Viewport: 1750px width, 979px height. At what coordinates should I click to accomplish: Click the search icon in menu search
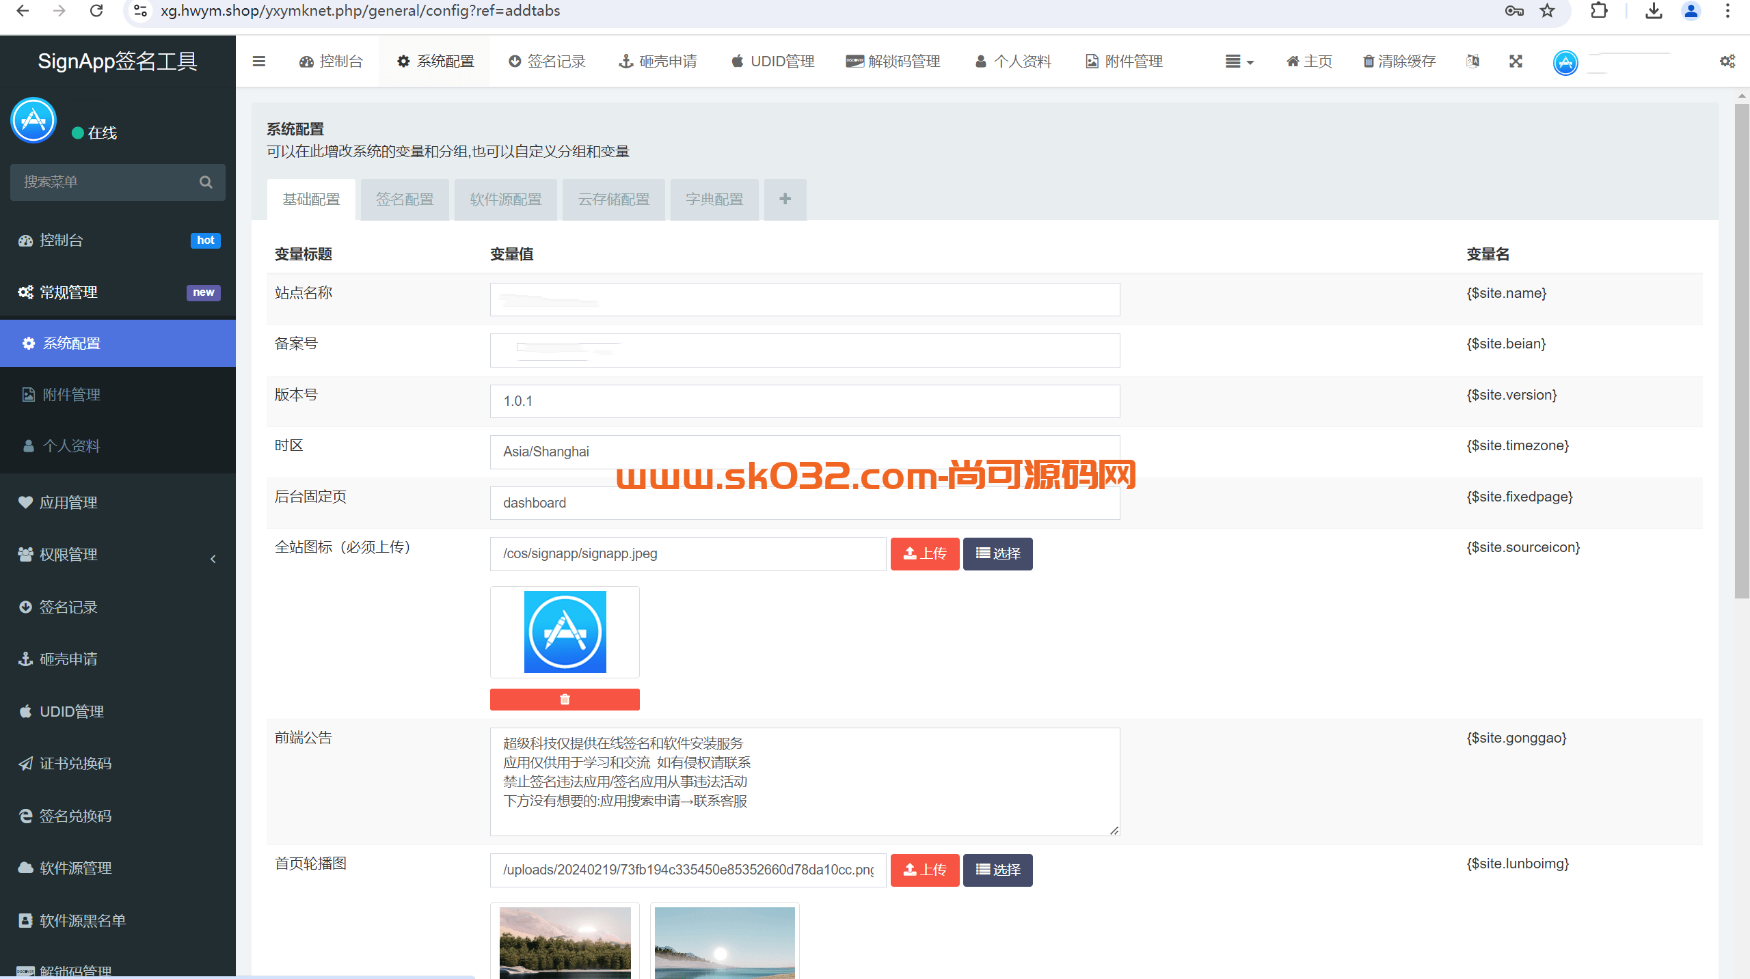click(x=206, y=182)
